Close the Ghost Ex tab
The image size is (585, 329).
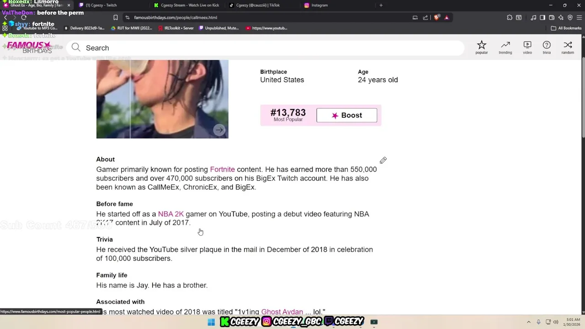point(69,5)
